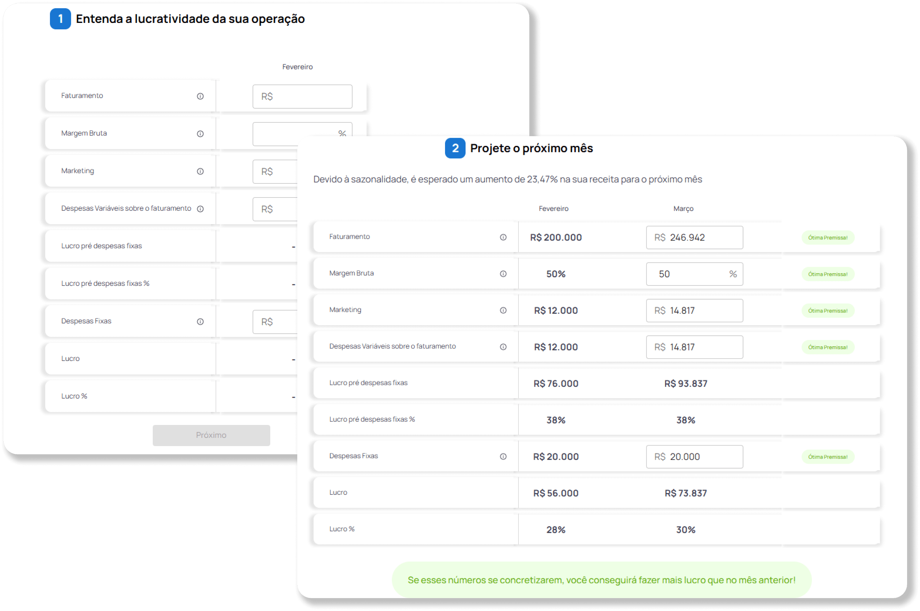The height and width of the screenshot is (611, 920).
Task: Select Fevereiro Lucro value R$ 56.000
Action: pyautogui.click(x=556, y=494)
